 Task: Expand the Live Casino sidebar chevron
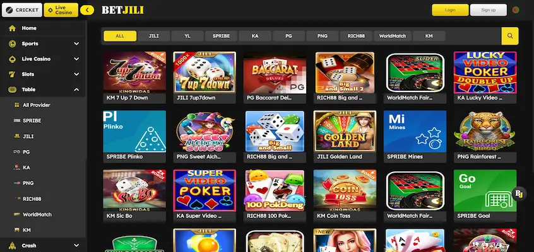click(x=76, y=59)
